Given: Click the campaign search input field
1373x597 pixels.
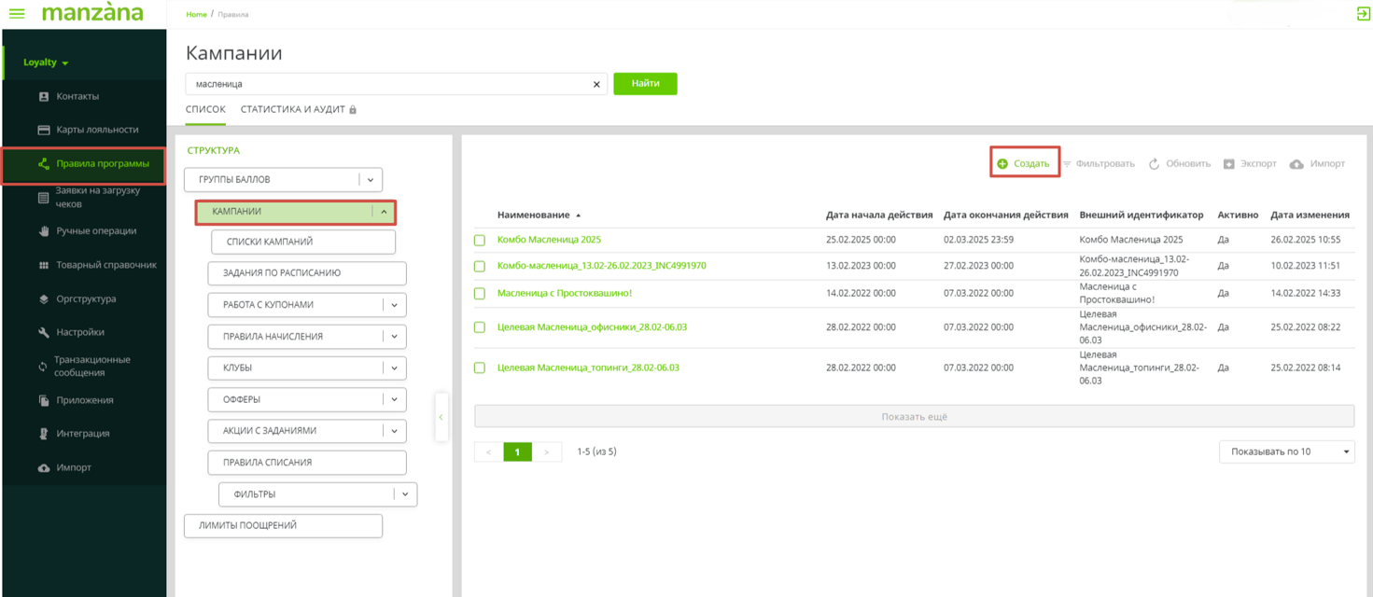Looking at the screenshot, I should [x=387, y=84].
